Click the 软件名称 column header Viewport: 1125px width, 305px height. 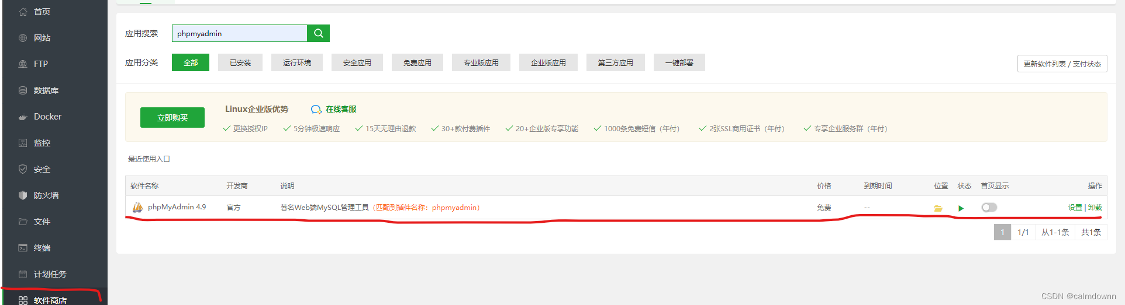point(144,186)
